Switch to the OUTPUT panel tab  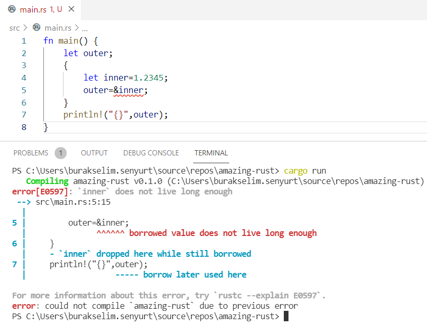(x=94, y=153)
